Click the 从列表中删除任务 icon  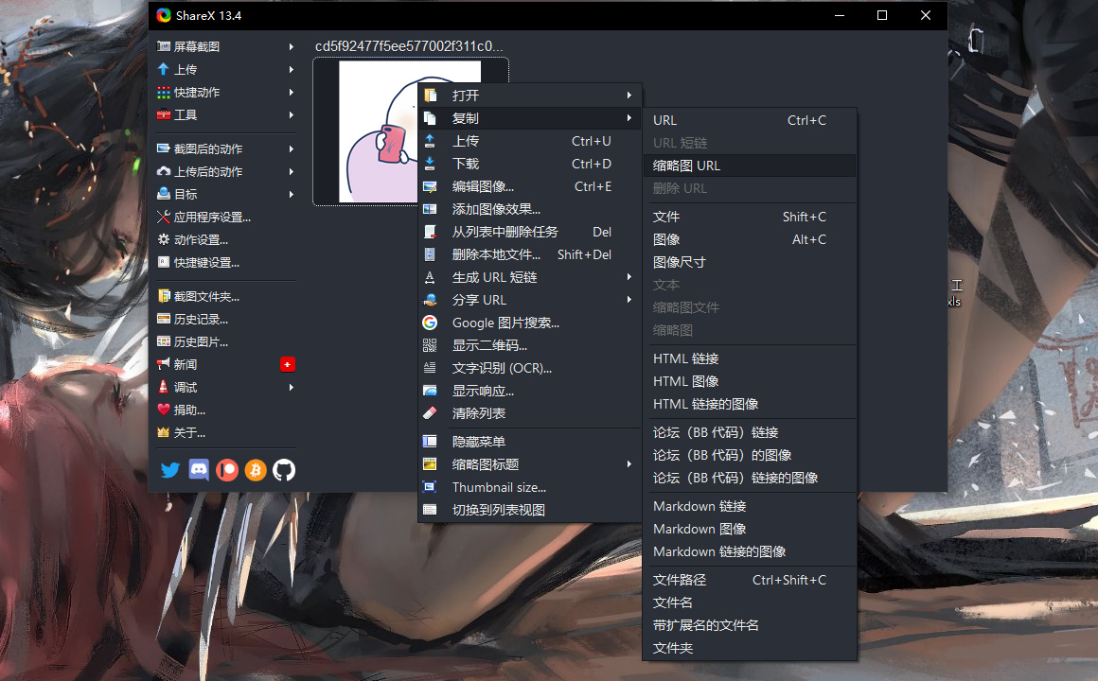coord(430,232)
